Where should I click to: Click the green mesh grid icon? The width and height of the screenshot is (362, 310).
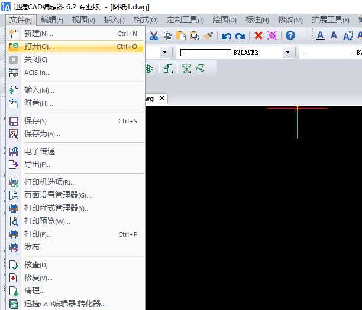coord(150,68)
